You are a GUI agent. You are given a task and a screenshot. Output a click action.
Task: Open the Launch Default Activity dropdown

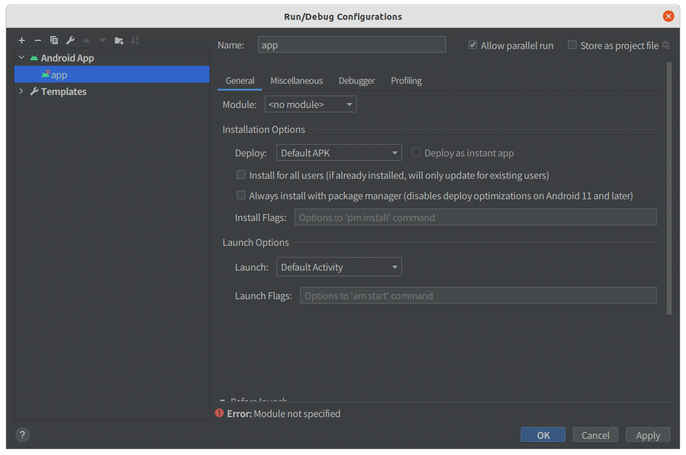339,267
